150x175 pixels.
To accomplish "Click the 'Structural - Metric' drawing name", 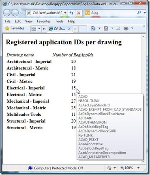I will click(25, 127).
